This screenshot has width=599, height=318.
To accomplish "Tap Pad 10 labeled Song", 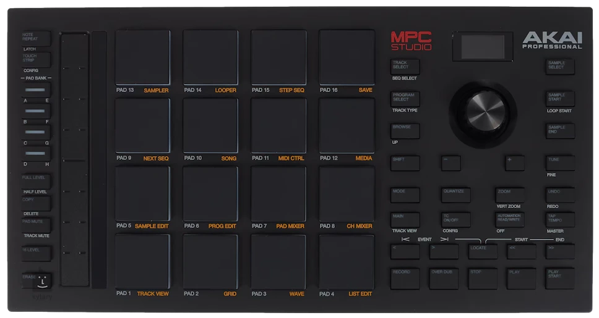I will (x=210, y=125).
